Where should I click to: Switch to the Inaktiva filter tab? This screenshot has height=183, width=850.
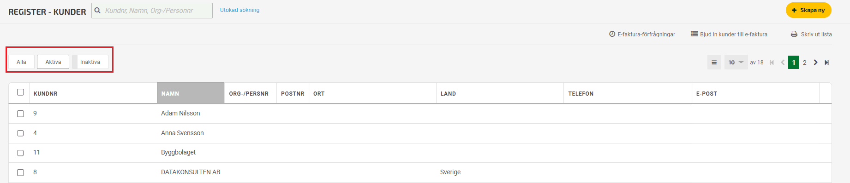[x=90, y=62]
